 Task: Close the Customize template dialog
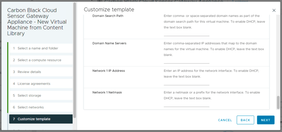point(274,10)
